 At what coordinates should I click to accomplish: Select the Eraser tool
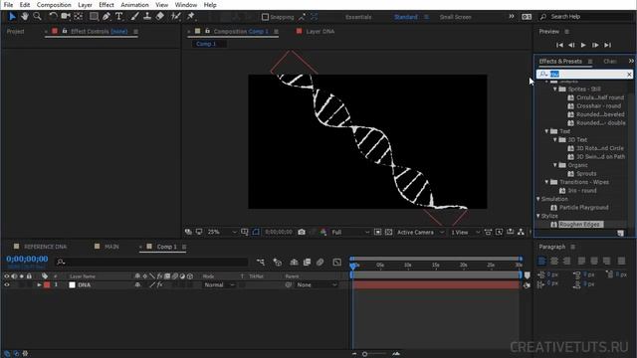(x=160, y=17)
